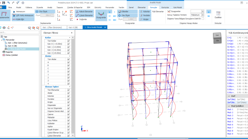Toggle Düğümler nodes display
The image size is (248, 139).
pyautogui.click(x=82, y=19)
